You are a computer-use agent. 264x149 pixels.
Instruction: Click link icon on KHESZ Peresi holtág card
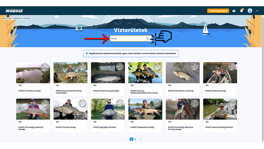95,85
